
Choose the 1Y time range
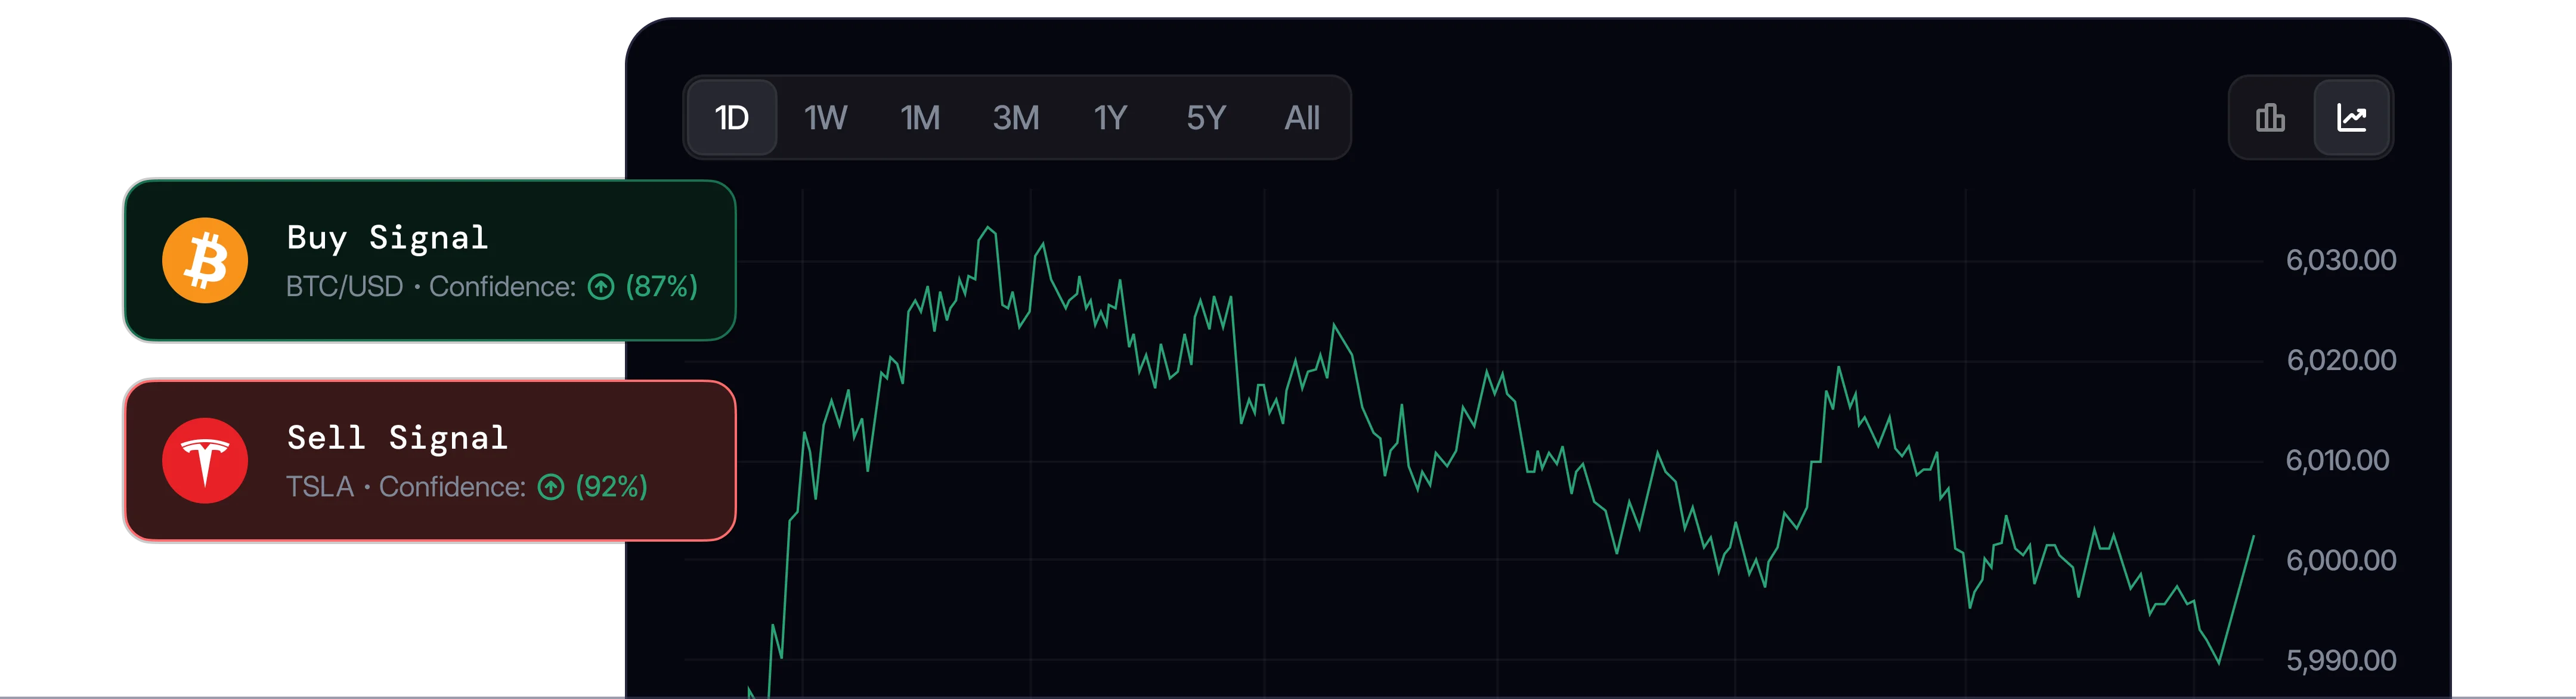click(x=1110, y=118)
